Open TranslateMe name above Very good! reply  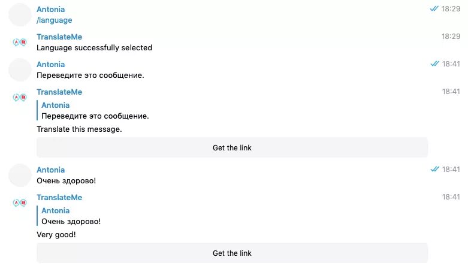(x=59, y=198)
